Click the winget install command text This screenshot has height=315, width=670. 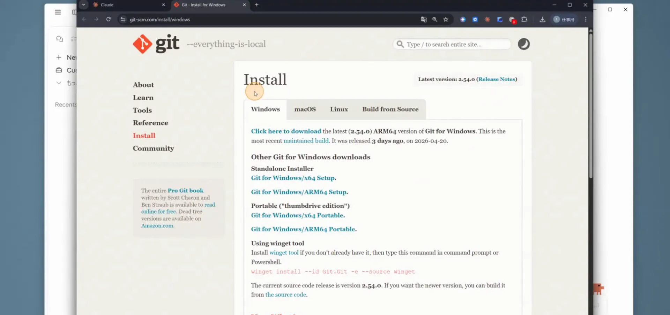333,271
